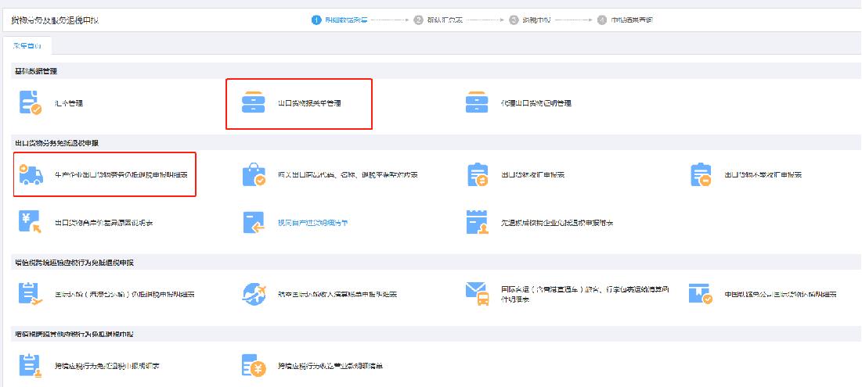Select the first tab below the page title
The width and height of the screenshot is (862, 387).
[27, 45]
